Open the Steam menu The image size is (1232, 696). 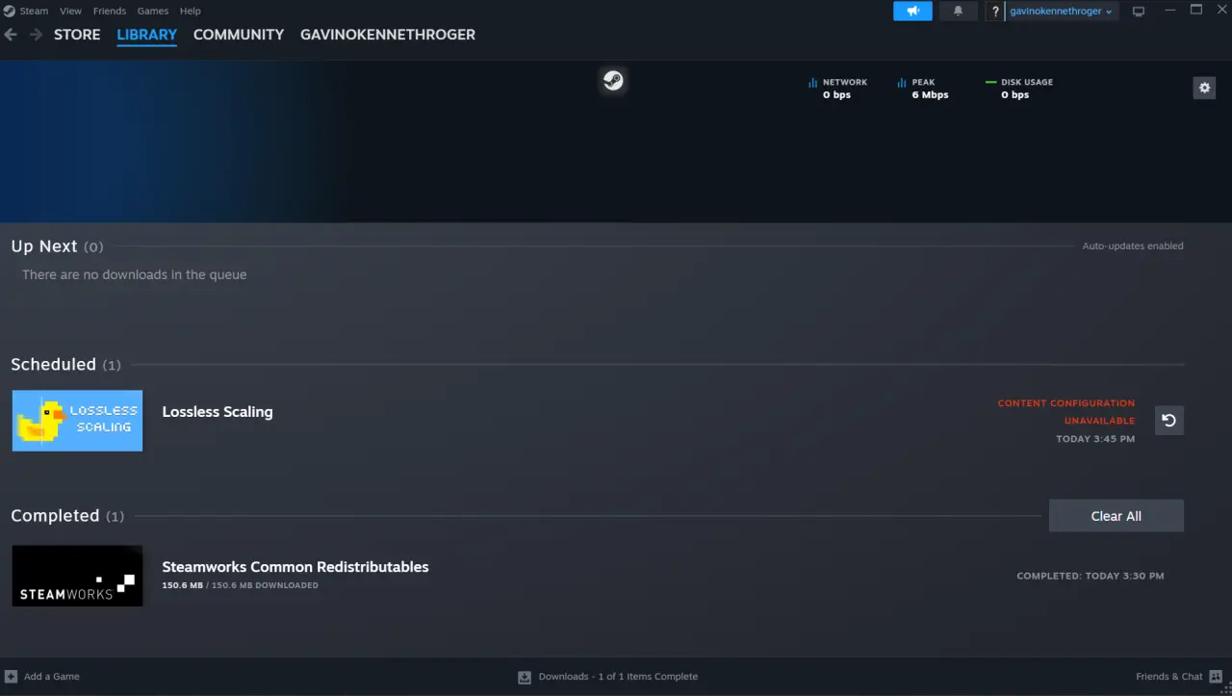[34, 11]
